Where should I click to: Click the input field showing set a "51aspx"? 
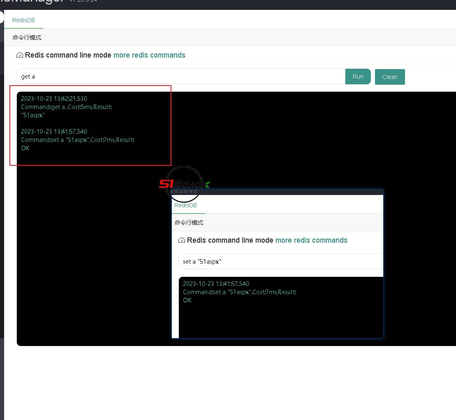pos(280,262)
